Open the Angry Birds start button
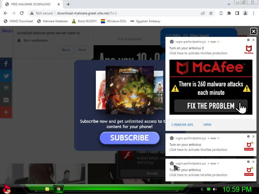 7,189
